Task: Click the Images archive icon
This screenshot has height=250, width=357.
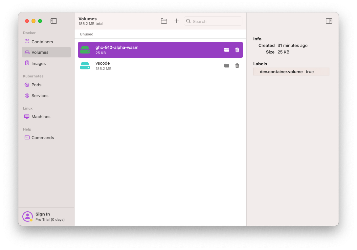Action: [x=27, y=63]
